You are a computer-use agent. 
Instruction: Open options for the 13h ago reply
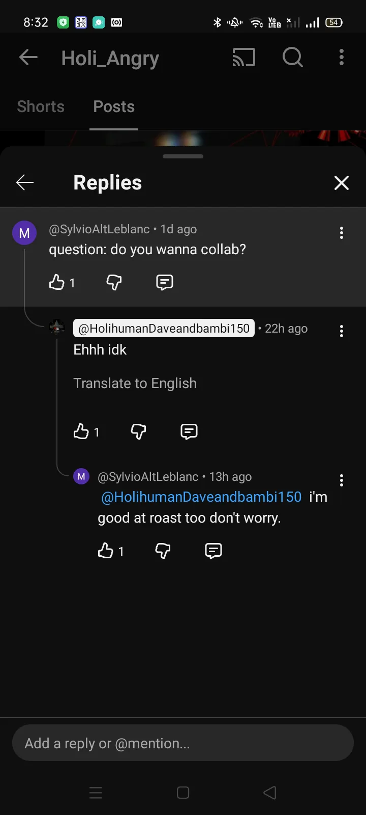tap(342, 480)
